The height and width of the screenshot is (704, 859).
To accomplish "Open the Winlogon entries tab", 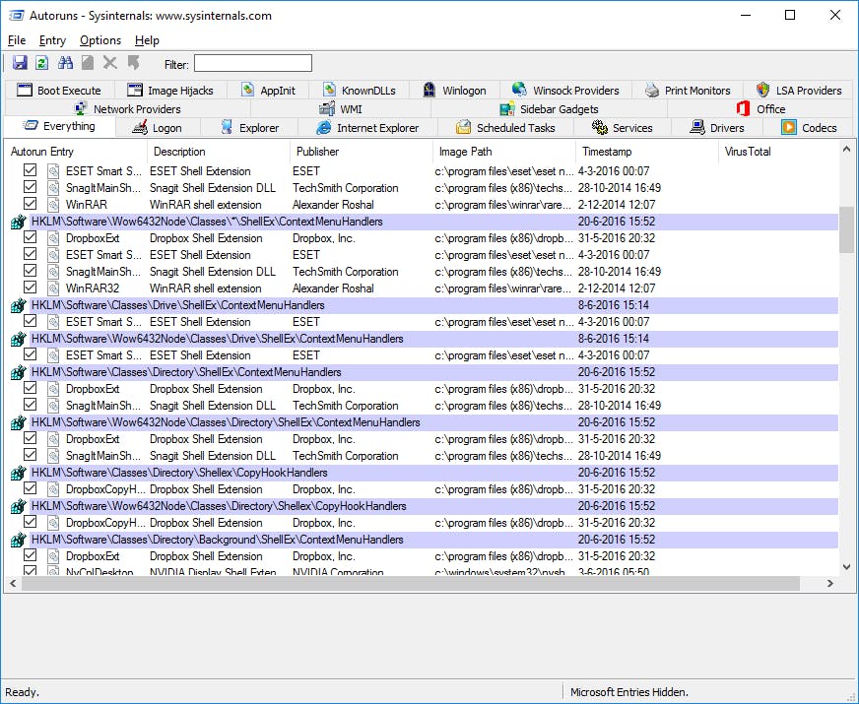I will [x=455, y=89].
